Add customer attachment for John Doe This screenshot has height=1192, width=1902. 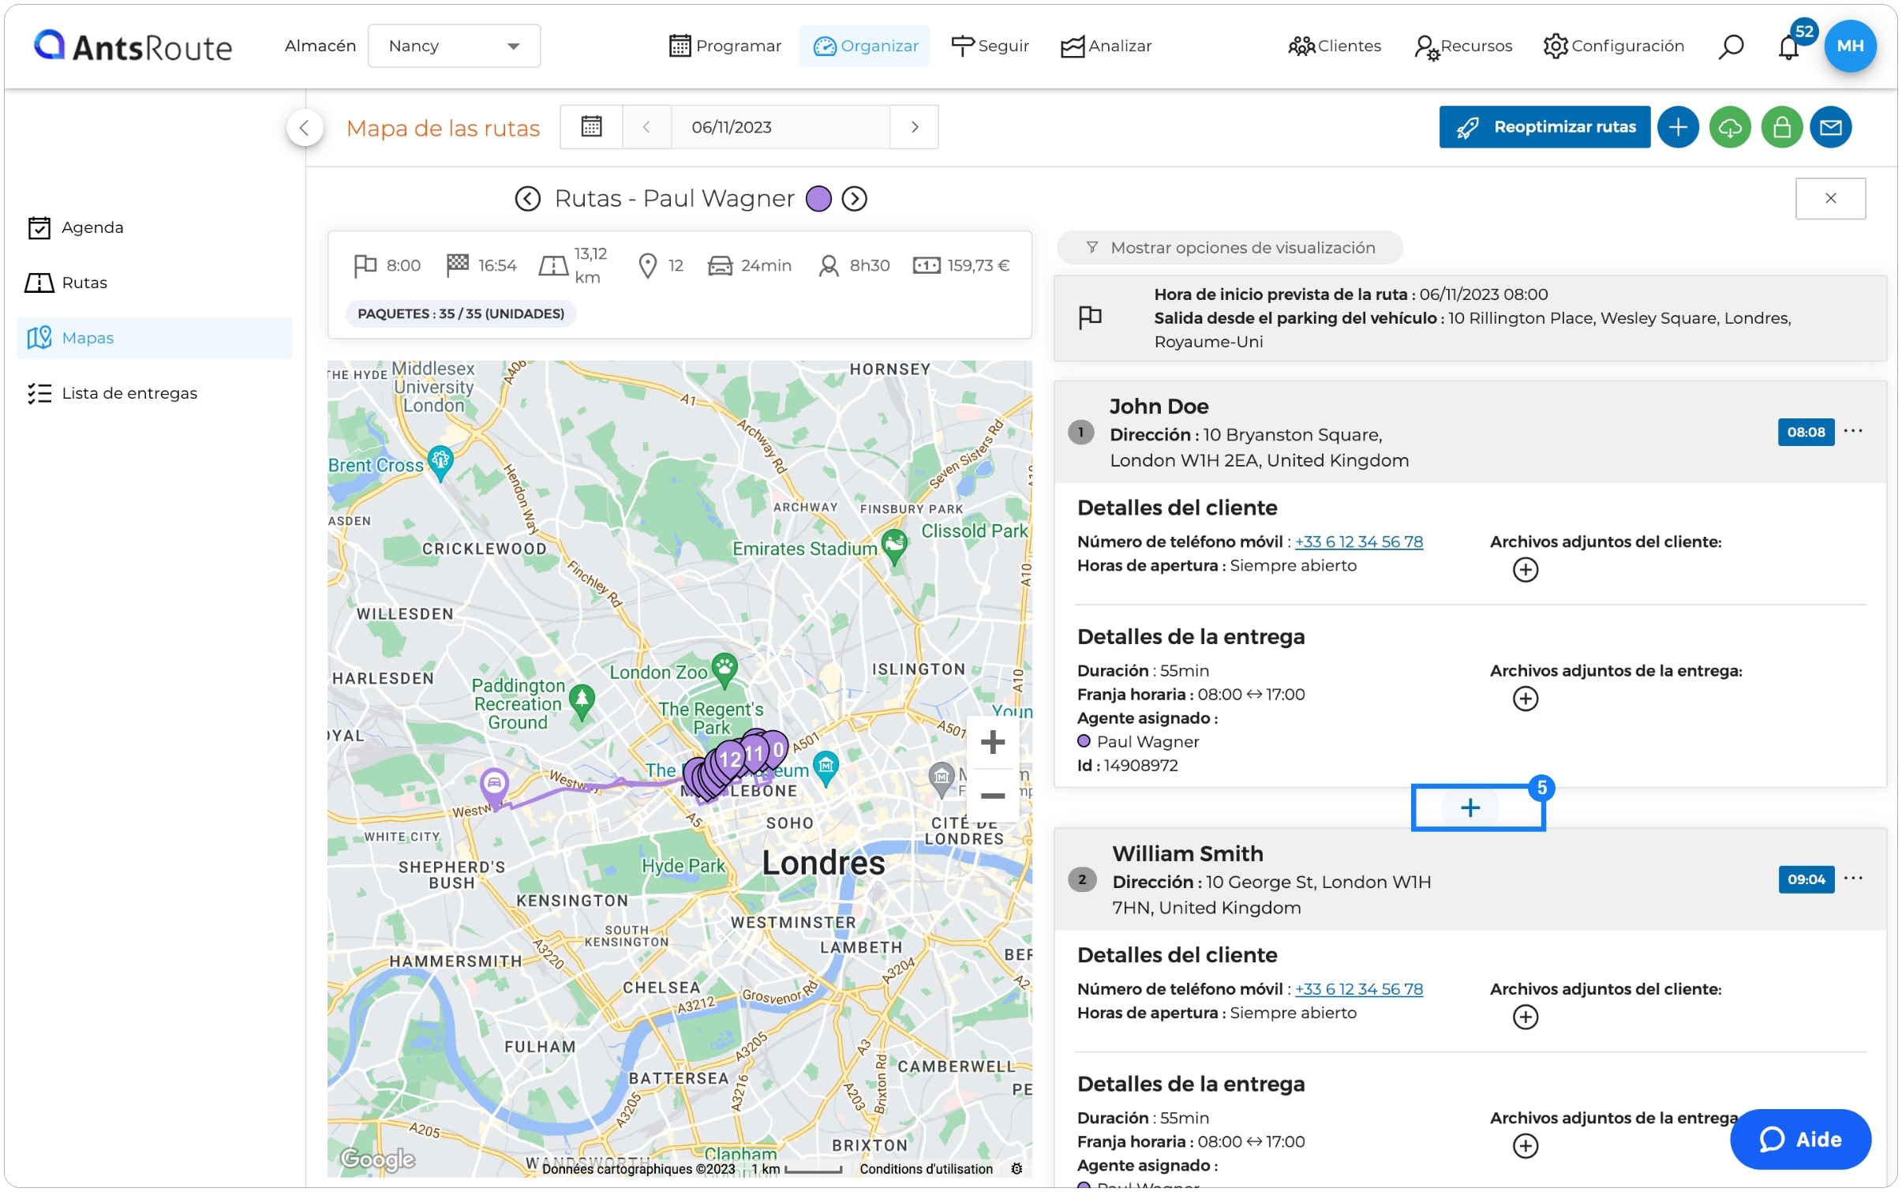click(x=1525, y=570)
